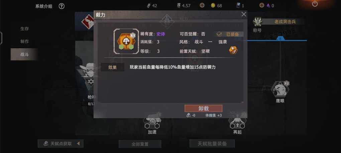341x153 pixels.
Task: Tap the gold coin currency icon
Action: [x=213, y=6]
